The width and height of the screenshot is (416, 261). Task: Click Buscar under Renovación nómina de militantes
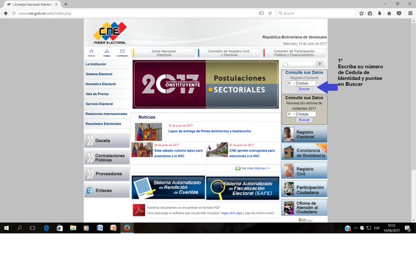[304, 120]
